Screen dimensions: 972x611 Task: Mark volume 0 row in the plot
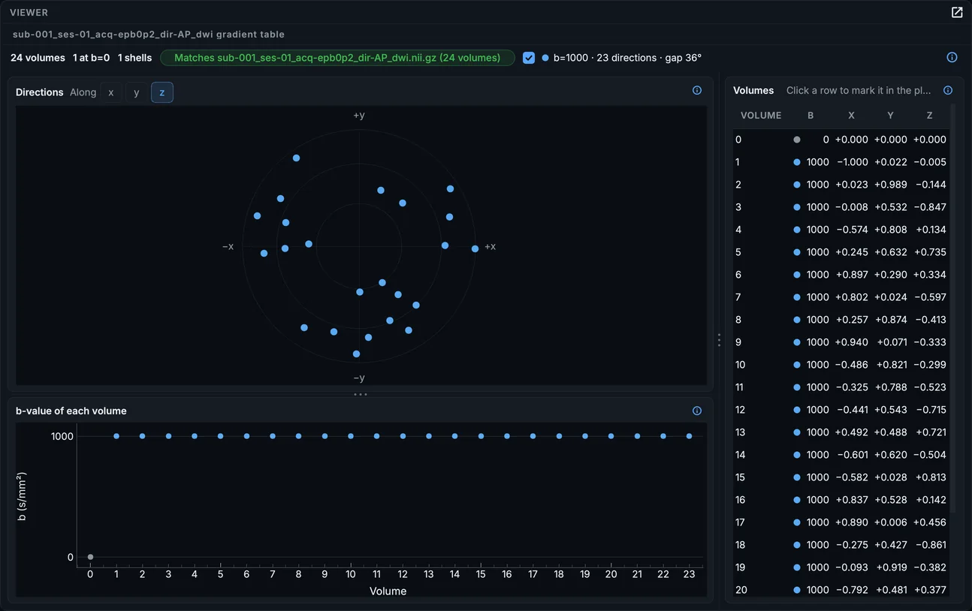(841, 140)
